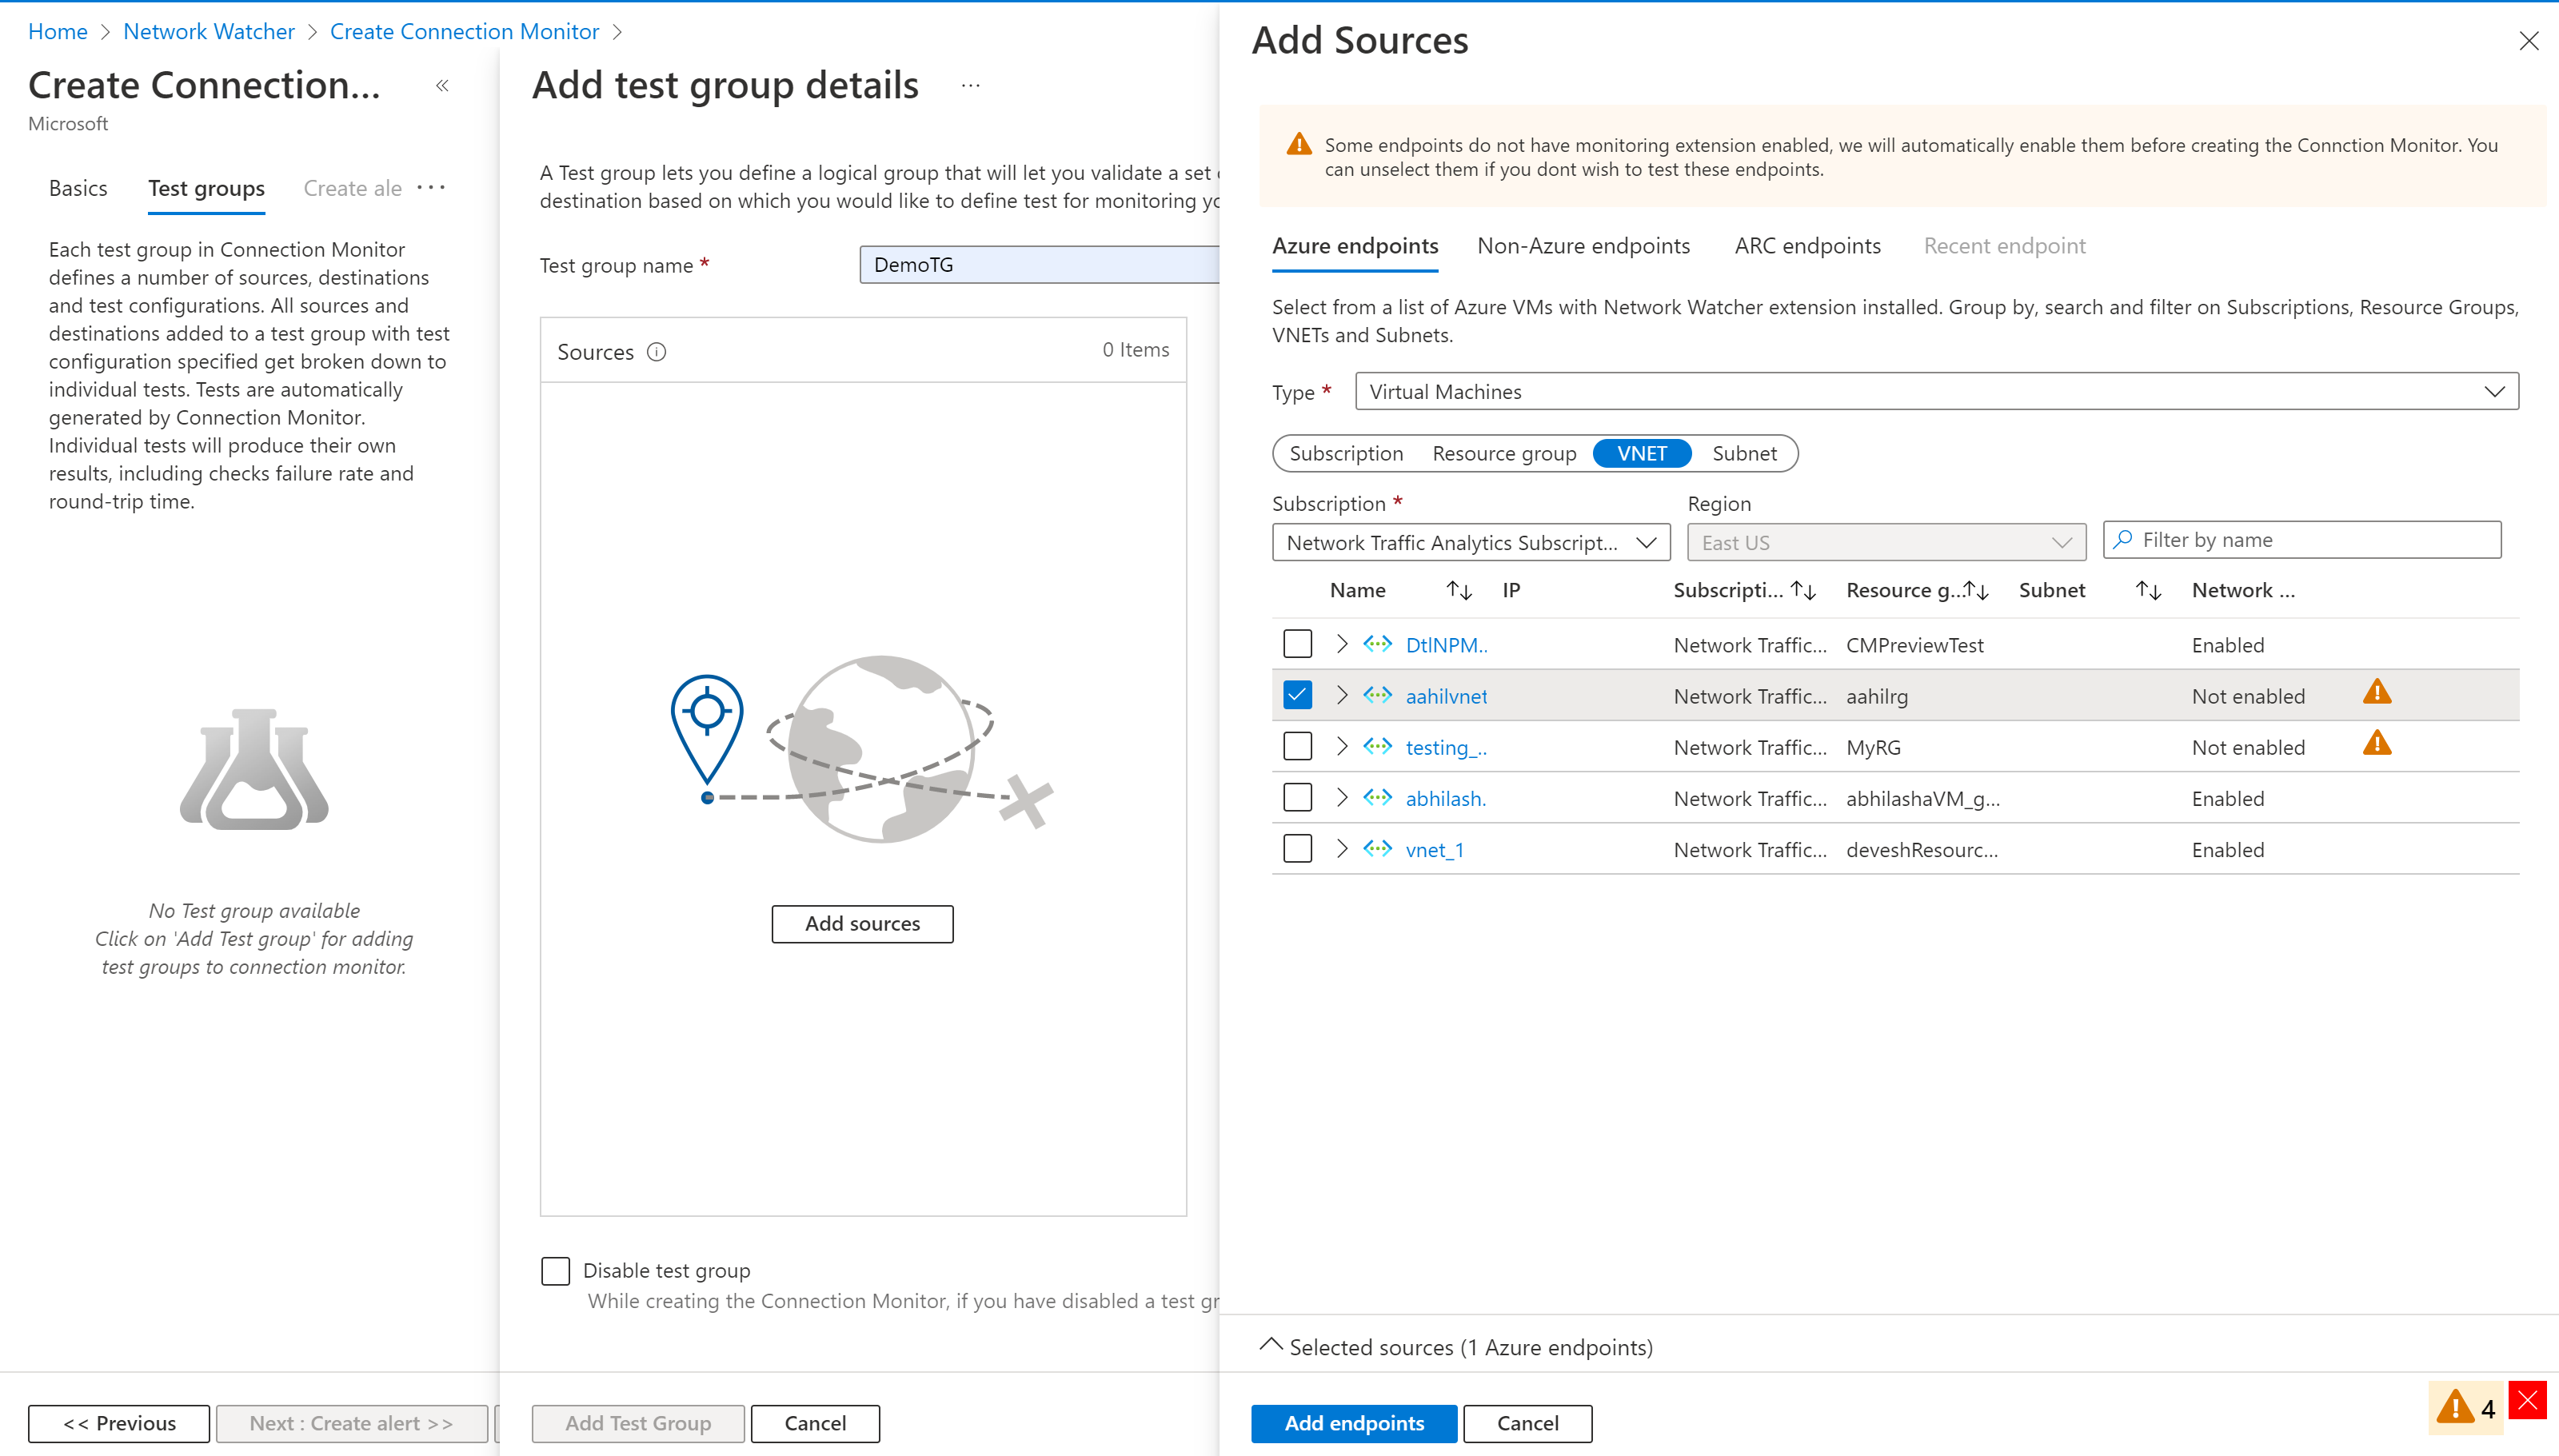The width and height of the screenshot is (2559, 1456).
Task: Switch to Non-Azure endpoints tab
Action: [x=1580, y=244]
